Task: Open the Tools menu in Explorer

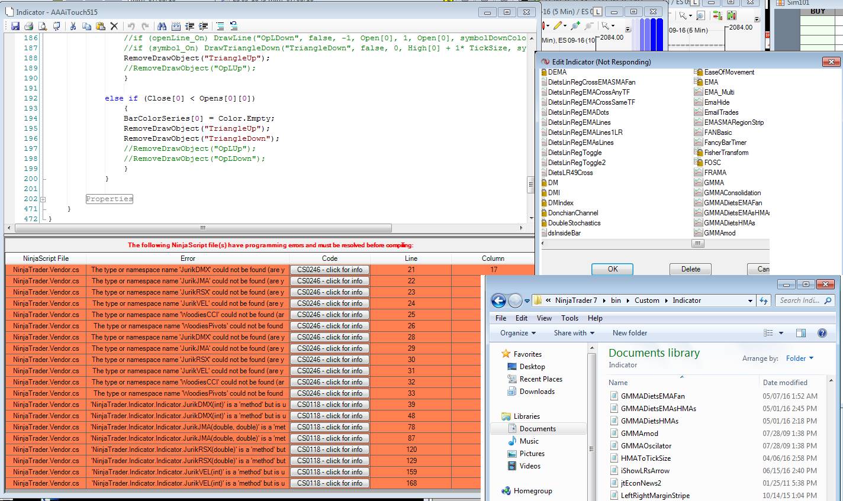Action: (569, 318)
